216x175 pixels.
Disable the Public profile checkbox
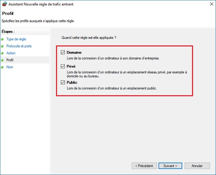(x=63, y=82)
